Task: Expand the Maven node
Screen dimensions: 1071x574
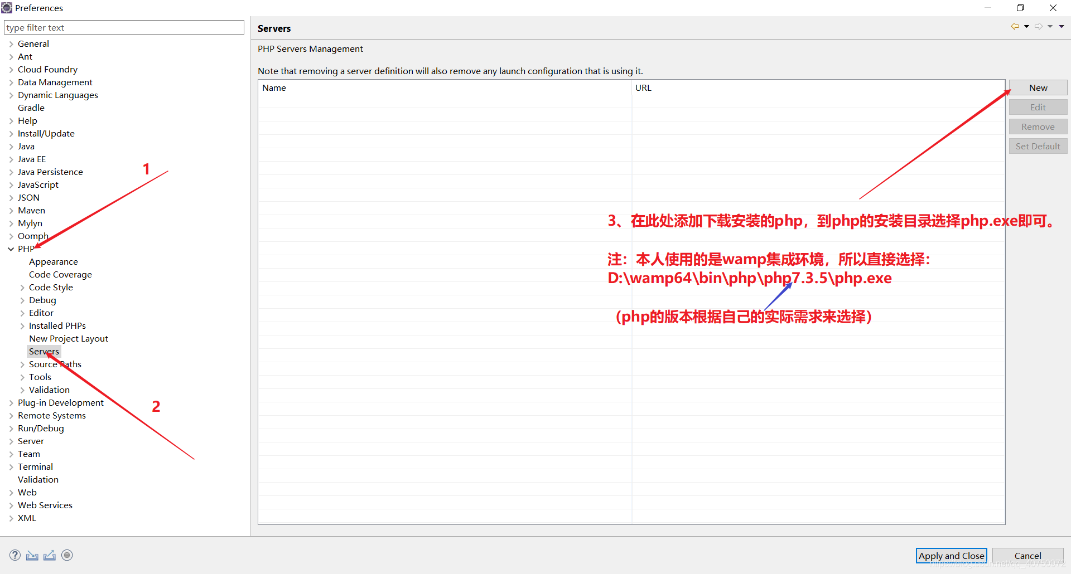Action: (x=11, y=211)
